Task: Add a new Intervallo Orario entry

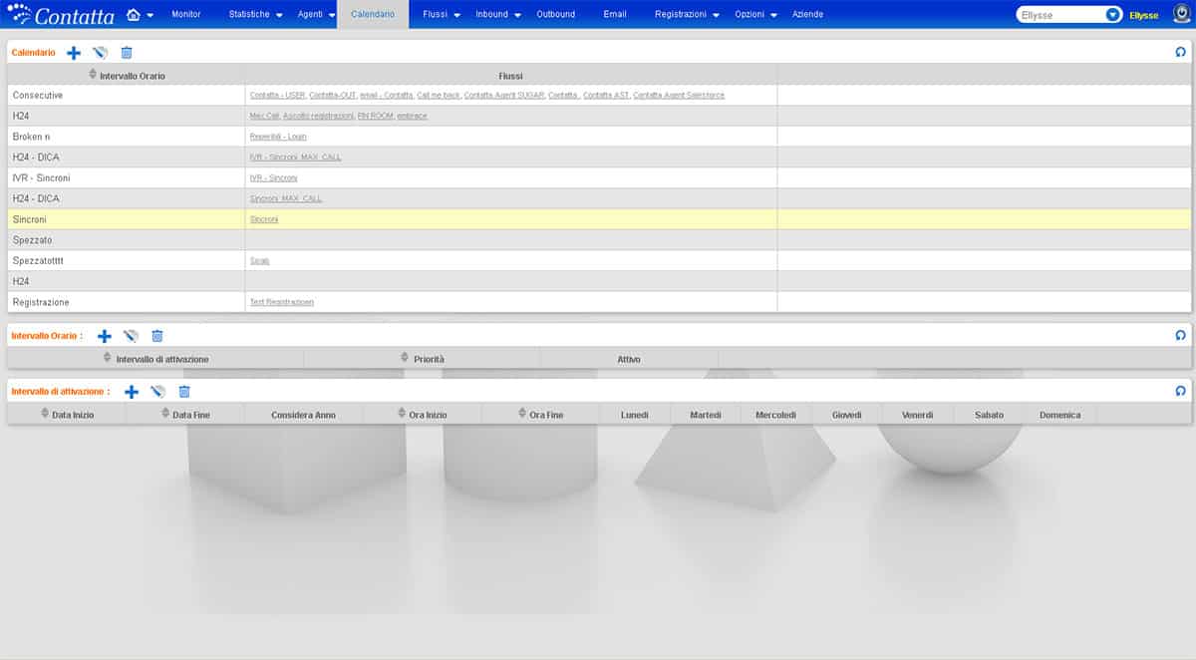Action: pos(104,336)
